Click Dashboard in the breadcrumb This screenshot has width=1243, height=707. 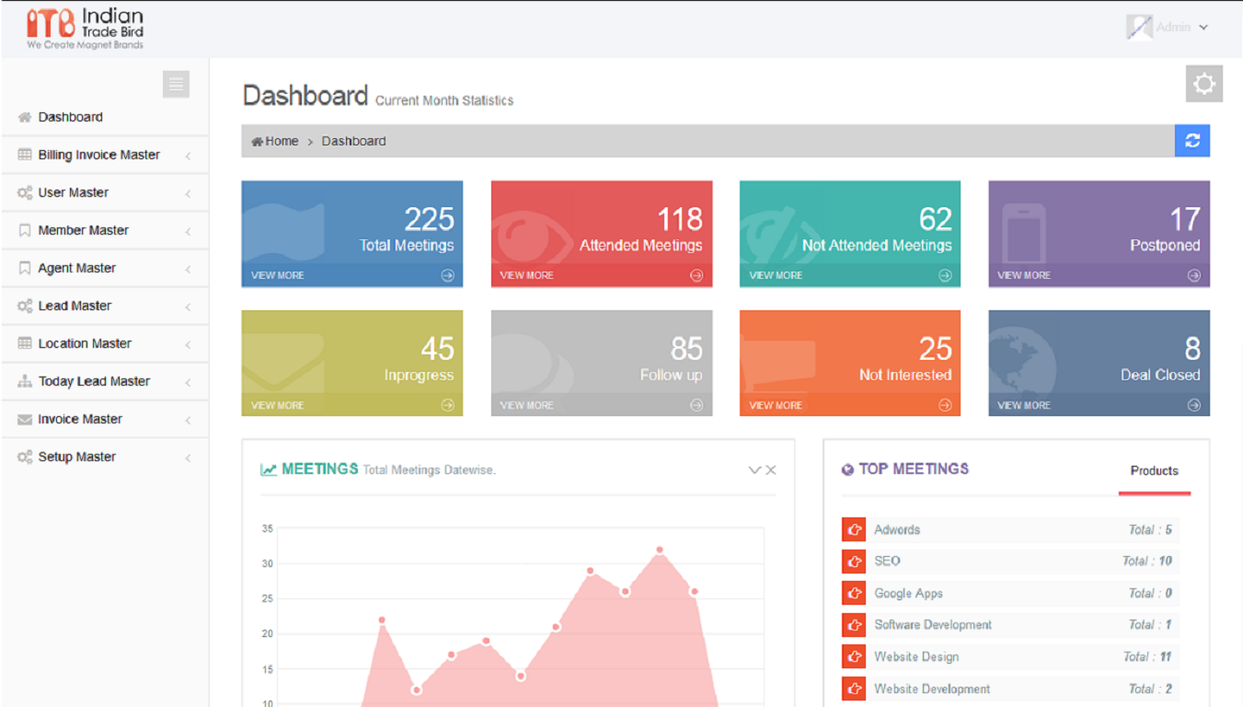(x=353, y=141)
